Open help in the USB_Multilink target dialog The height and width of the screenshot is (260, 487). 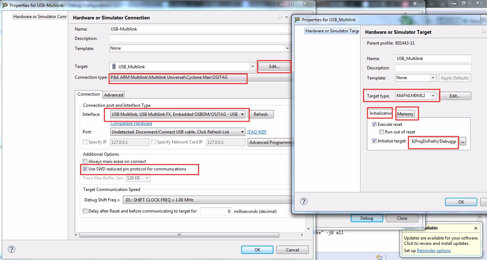304,201
